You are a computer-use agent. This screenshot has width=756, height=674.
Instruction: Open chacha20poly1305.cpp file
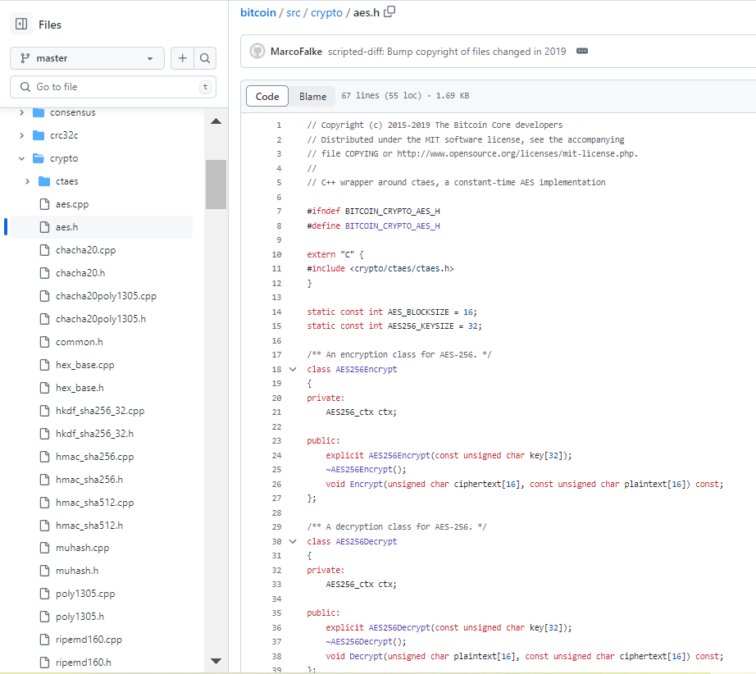coord(106,296)
